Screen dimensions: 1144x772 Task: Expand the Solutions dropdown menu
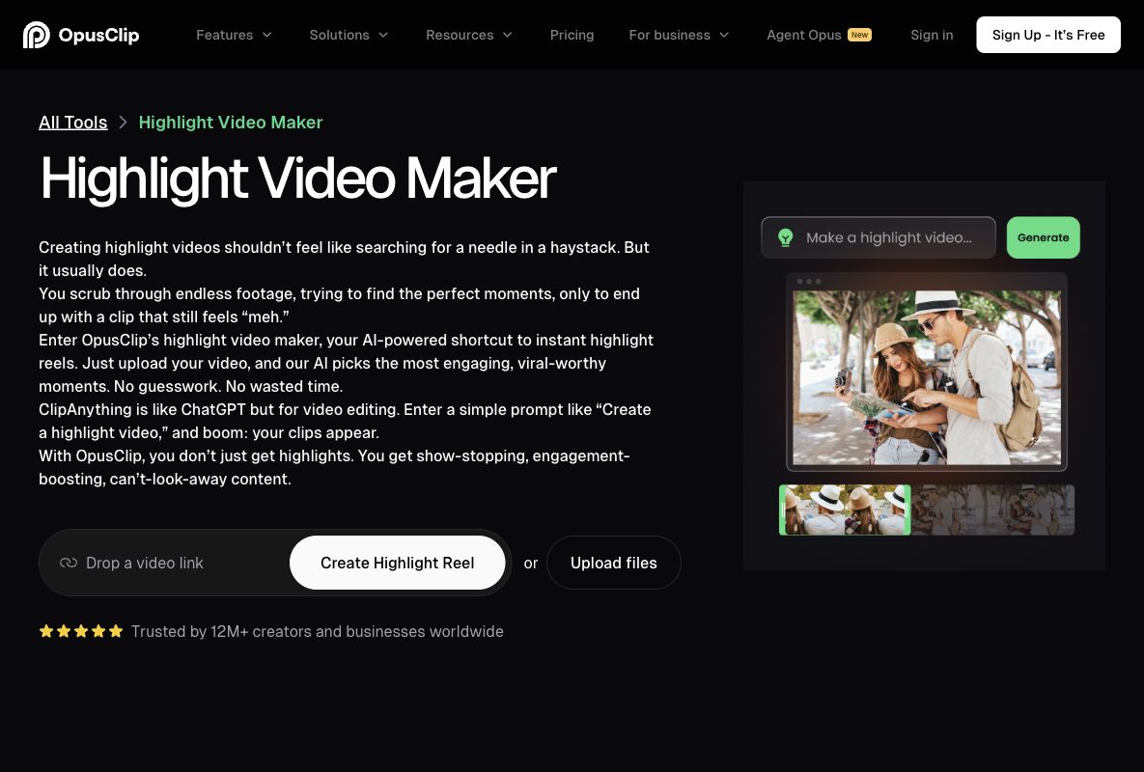(x=348, y=35)
